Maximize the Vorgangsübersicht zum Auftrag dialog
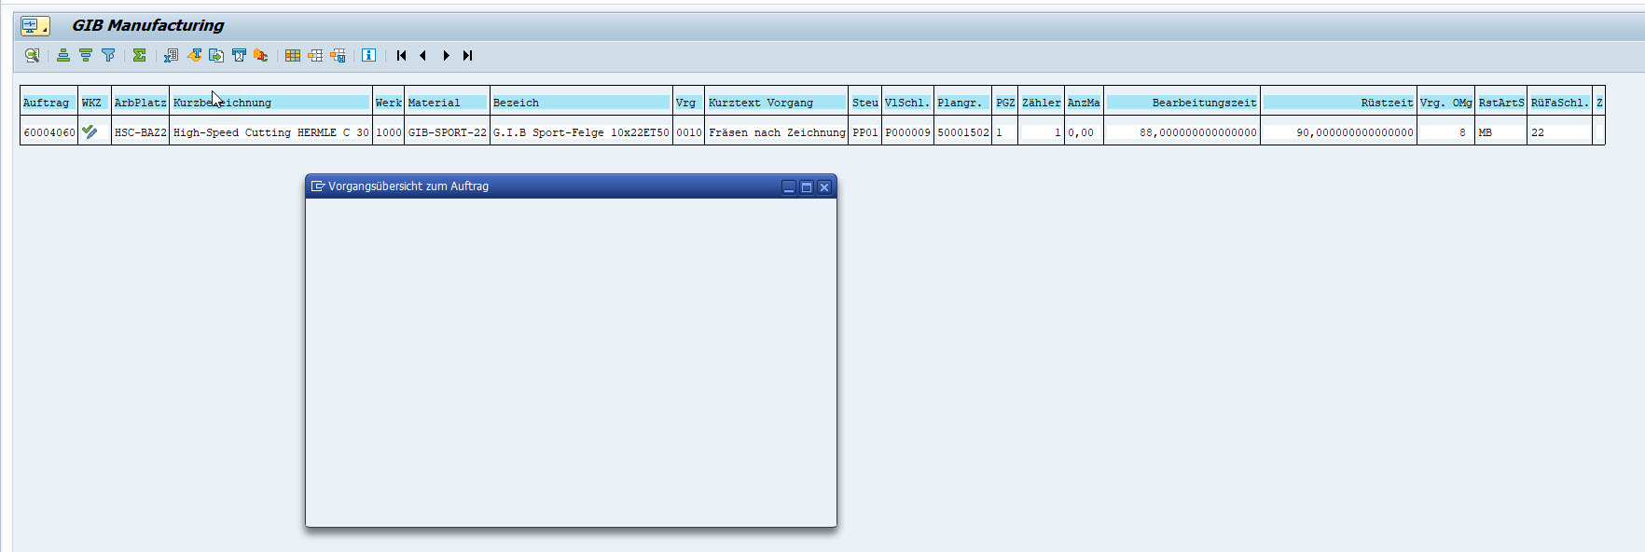The image size is (1645, 552). click(x=807, y=187)
